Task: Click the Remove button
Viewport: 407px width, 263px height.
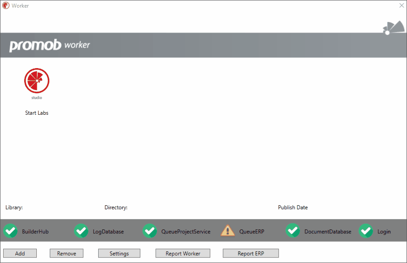Action: pyautogui.click(x=66, y=254)
